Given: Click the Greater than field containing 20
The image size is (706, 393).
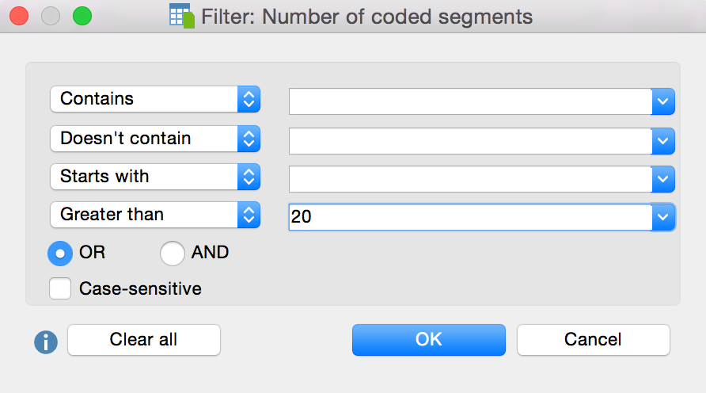Looking at the screenshot, I should [470, 216].
